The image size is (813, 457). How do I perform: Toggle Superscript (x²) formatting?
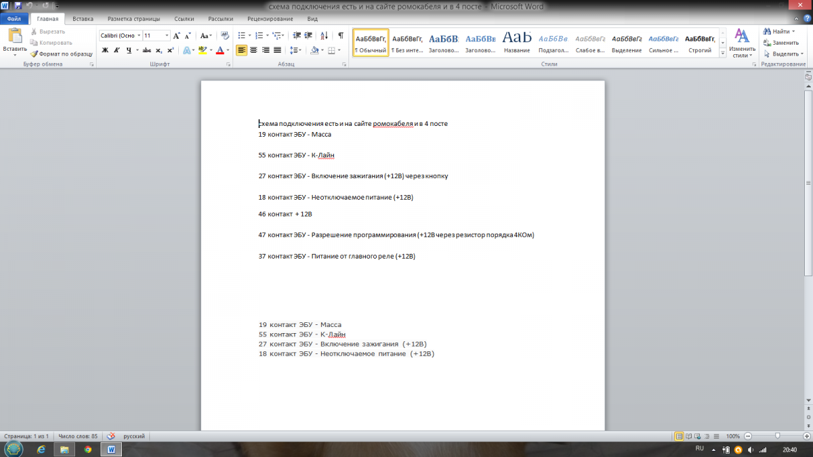pos(170,50)
